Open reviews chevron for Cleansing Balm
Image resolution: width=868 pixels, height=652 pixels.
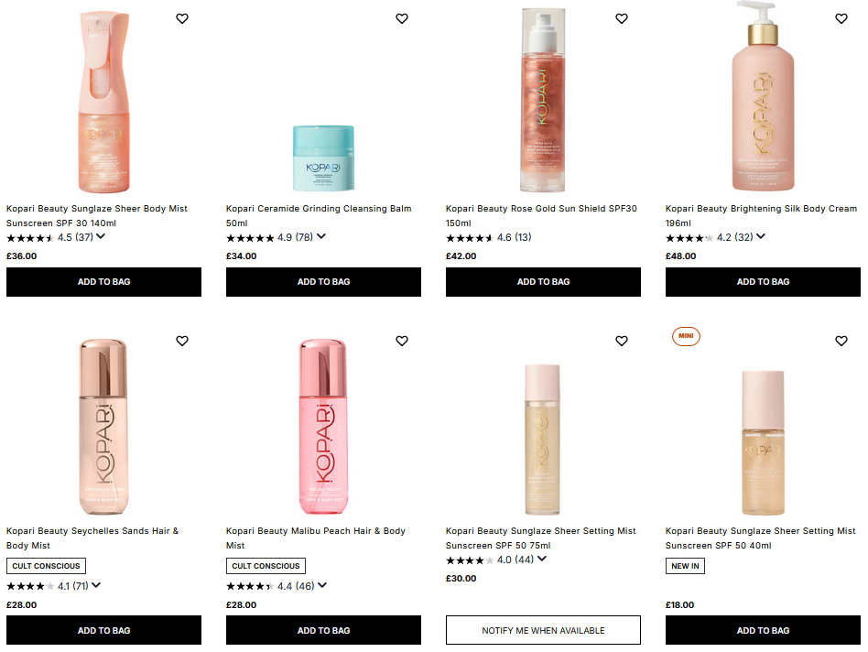(x=321, y=237)
